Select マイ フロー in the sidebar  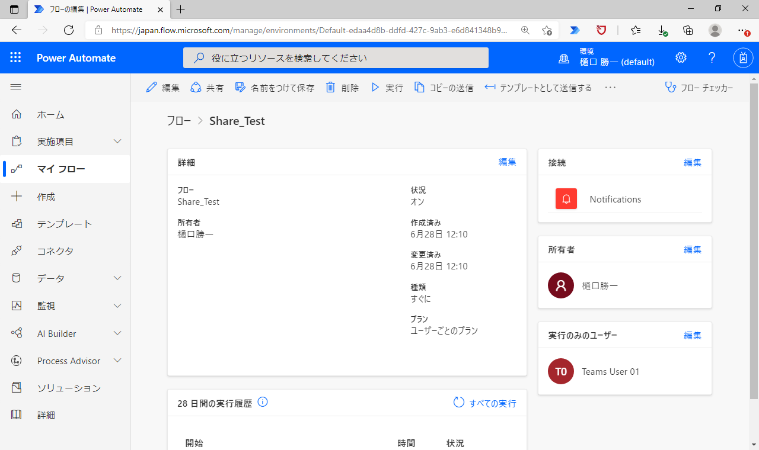tap(65, 169)
